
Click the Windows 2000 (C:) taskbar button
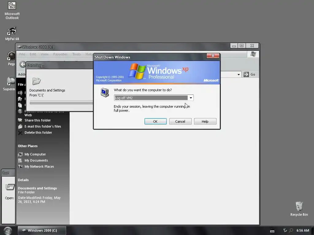point(42,230)
